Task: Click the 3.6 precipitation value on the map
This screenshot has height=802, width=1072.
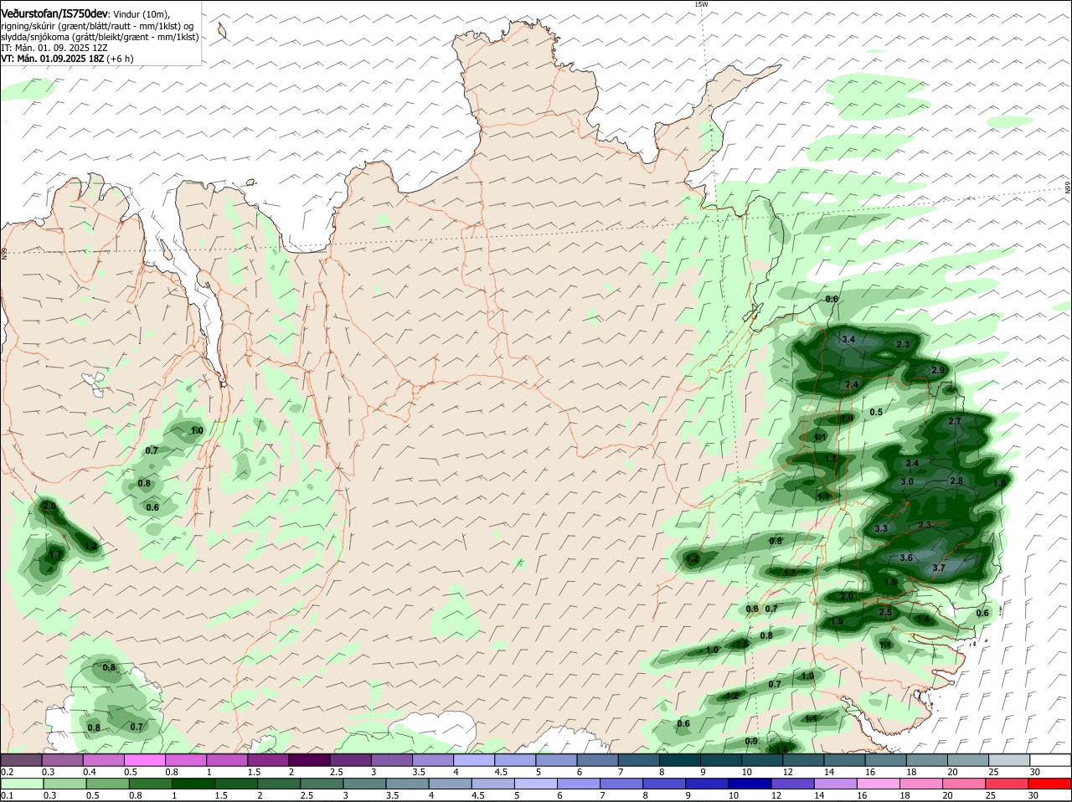Action: coord(905,558)
